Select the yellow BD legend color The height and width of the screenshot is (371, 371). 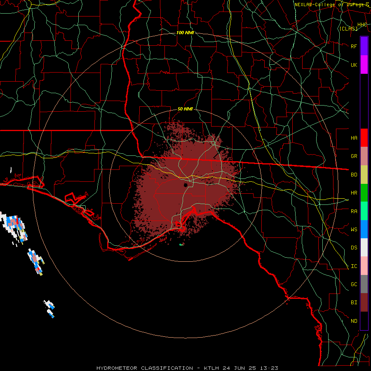click(364, 175)
